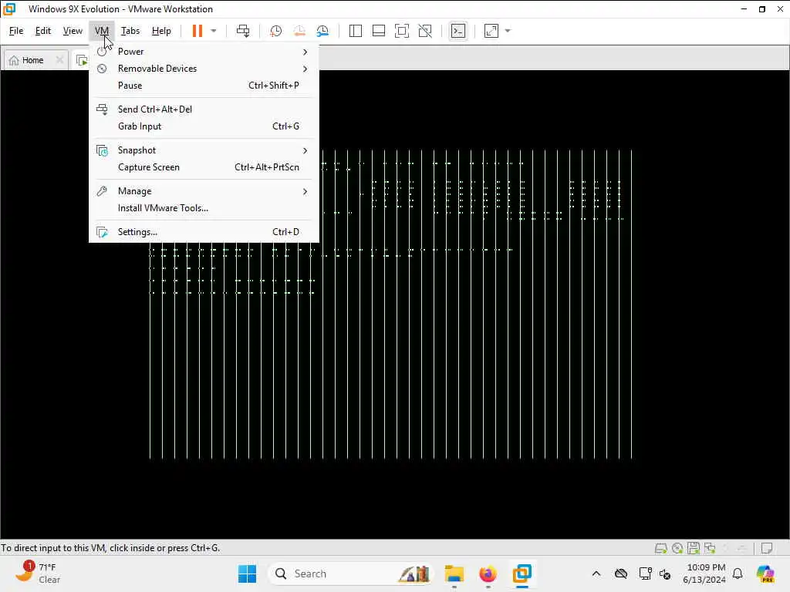Click the OneDrive cloud tray icon
790x592 pixels.
coord(621,573)
